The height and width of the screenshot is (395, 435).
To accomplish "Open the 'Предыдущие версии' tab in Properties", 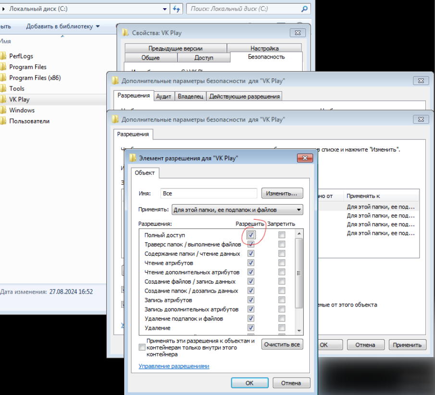I will (x=175, y=48).
